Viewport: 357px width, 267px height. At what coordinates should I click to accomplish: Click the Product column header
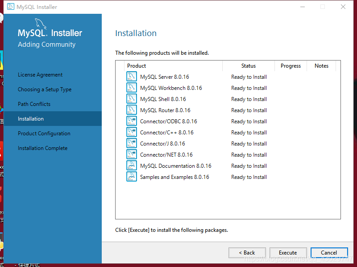pyautogui.click(x=173, y=66)
